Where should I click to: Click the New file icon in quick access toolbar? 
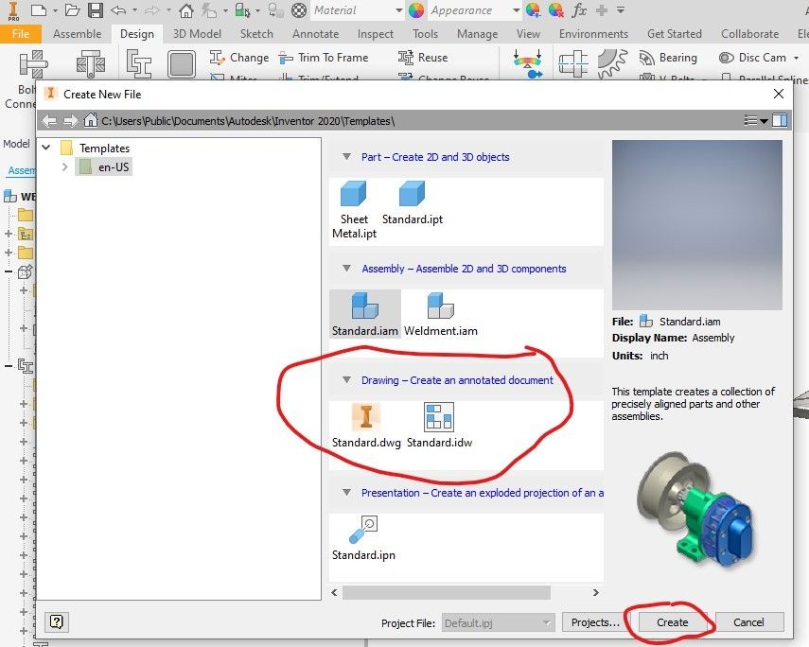(39, 9)
